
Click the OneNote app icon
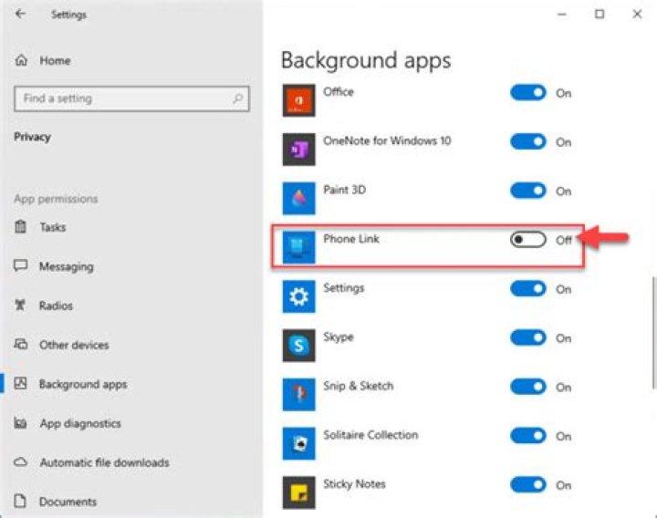pyautogui.click(x=298, y=149)
